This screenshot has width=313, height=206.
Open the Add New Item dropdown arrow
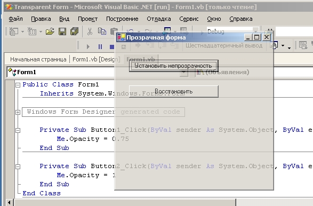click(x=41, y=32)
